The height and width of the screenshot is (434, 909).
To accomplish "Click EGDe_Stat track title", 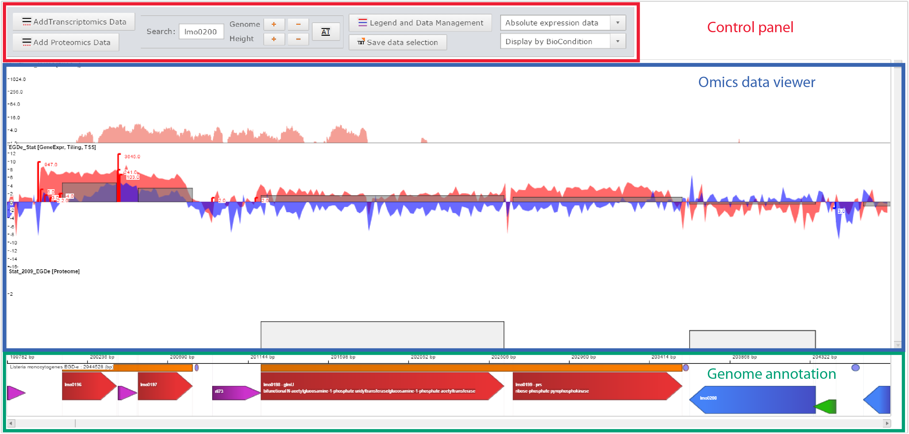I will coord(52,147).
